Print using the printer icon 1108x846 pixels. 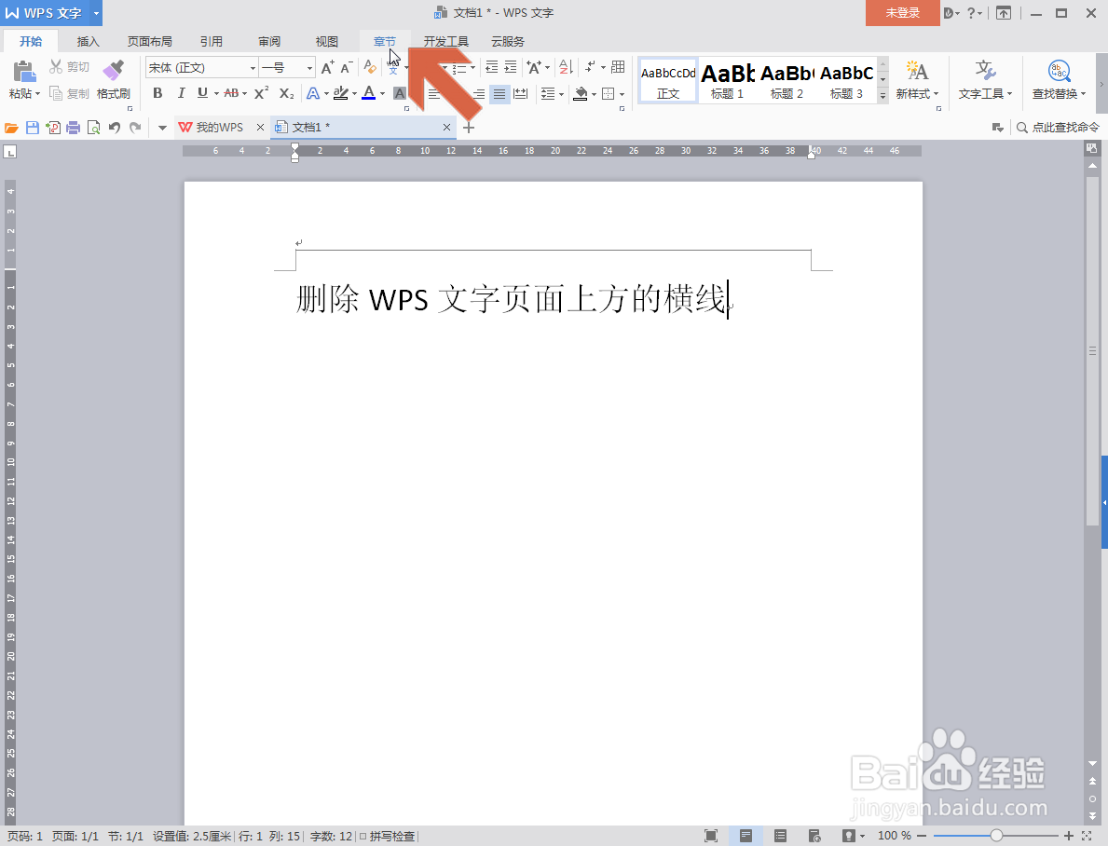click(73, 128)
